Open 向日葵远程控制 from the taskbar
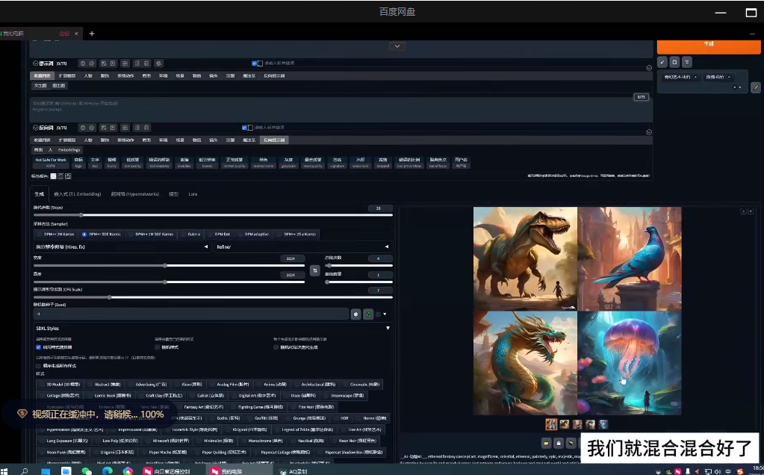The height and width of the screenshot is (475, 764). pos(166,471)
